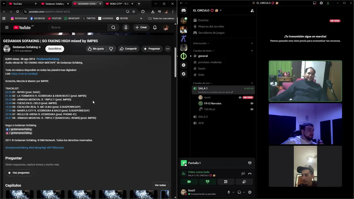Invite people to EL CIRCULO server icon

pos(252,11)
